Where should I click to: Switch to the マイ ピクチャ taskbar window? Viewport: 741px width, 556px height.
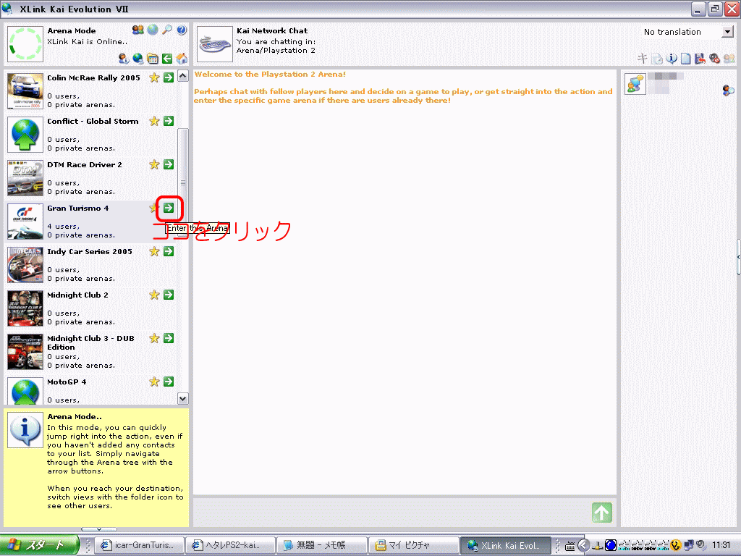[412, 545]
